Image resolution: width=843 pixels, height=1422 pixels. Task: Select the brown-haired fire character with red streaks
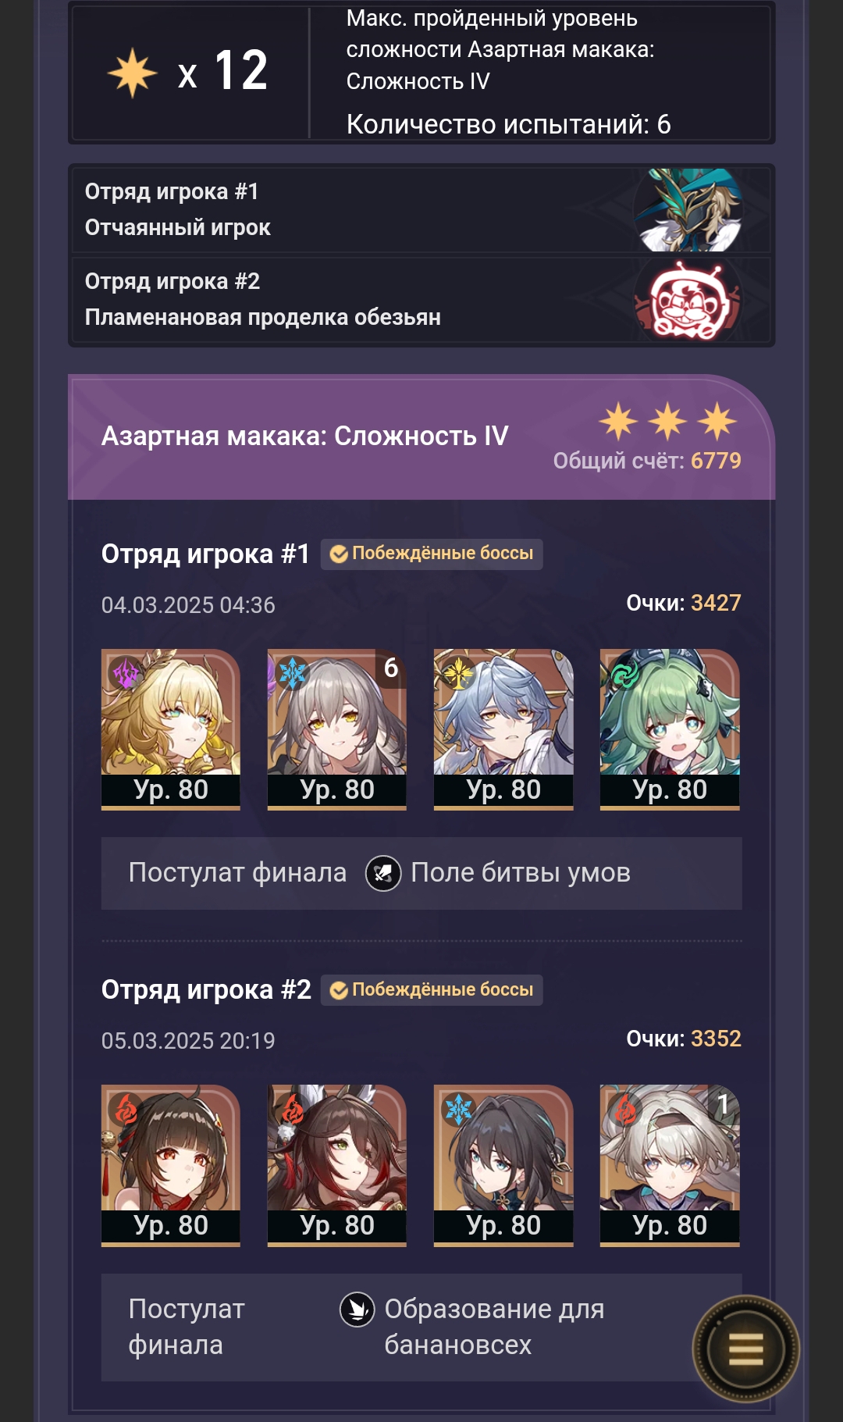click(337, 1165)
